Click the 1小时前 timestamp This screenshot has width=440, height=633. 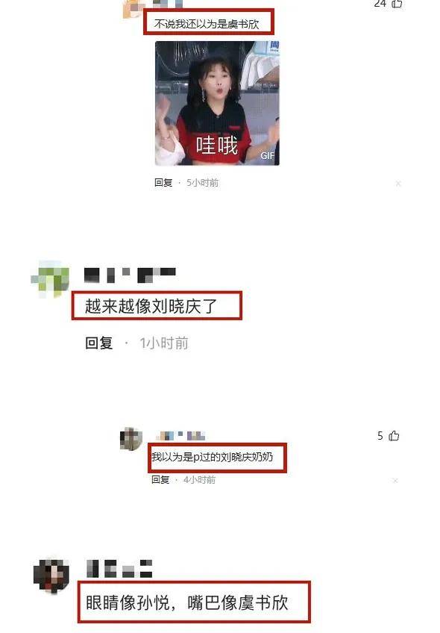(x=164, y=343)
